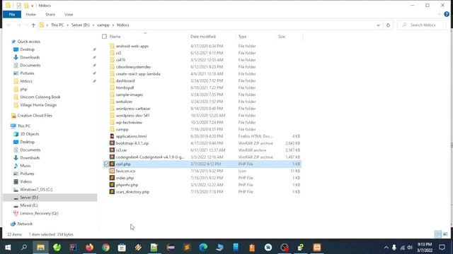Click the ci3.rar archive icon
The image size is (453, 254).
click(112, 150)
